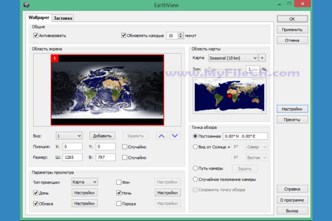Viewport: 332px width, 221px height.
Task: Open the Пресеты button
Action: click(x=292, y=120)
